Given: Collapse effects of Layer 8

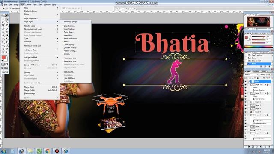Looking at the screenshot, I should point(265,115).
